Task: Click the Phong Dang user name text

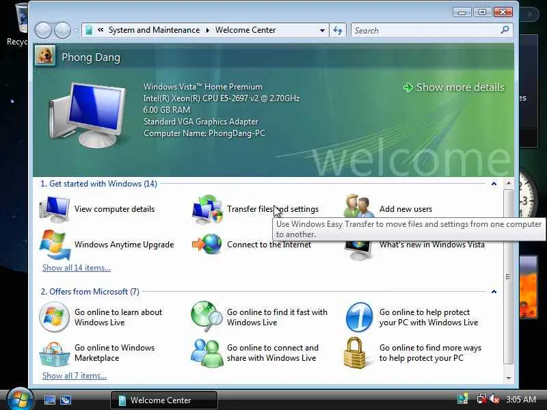Action: (x=91, y=57)
